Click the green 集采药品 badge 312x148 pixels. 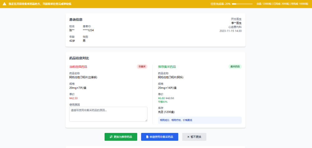click(235, 67)
